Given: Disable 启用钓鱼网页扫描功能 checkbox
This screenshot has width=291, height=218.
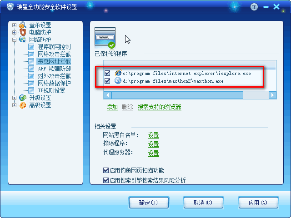Looking at the screenshot, I should tap(106, 170).
